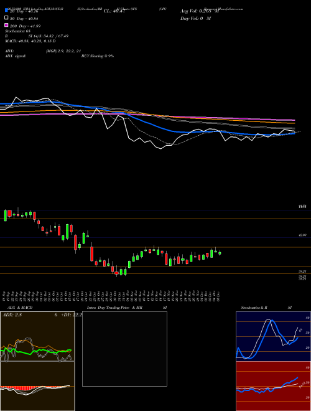Image resolution: width=311 pixels, height=411 pixels.
Task: Open the blue Stochastics chart panel
Action: point(273,336)
